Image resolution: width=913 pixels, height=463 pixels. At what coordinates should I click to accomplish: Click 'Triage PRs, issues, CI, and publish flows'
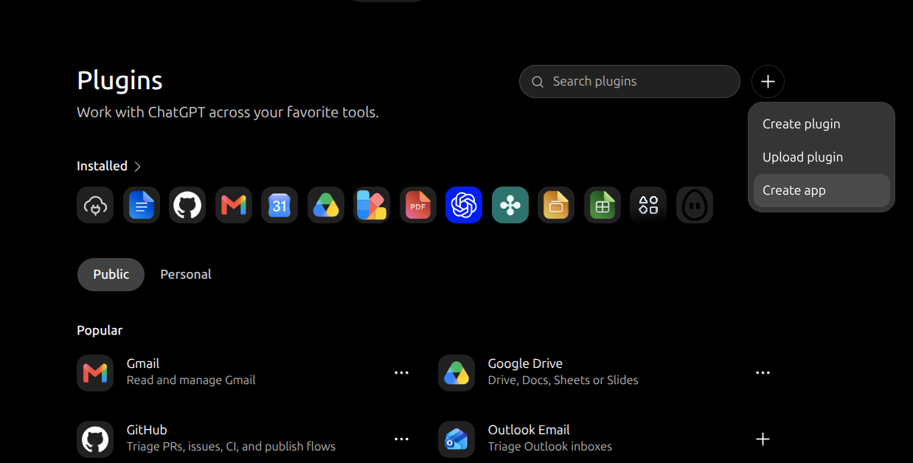click(231, 447)
